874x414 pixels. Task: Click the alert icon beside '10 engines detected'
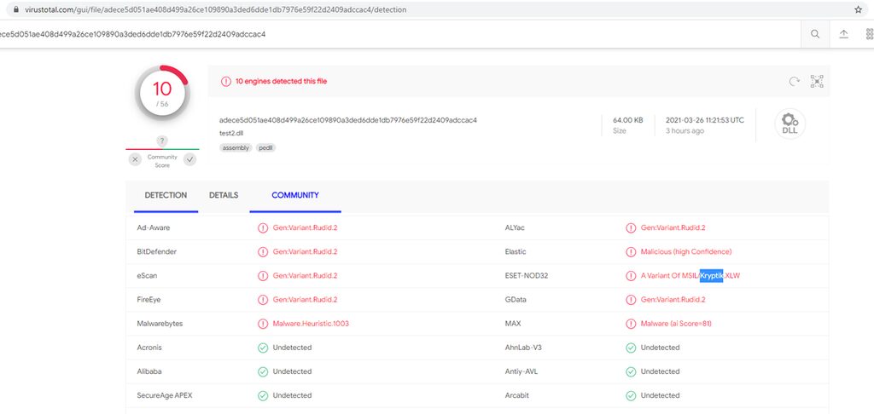225,81
